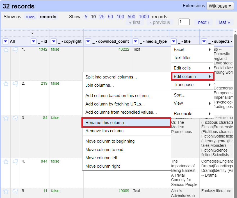Star the first record row

coord(6,49)
